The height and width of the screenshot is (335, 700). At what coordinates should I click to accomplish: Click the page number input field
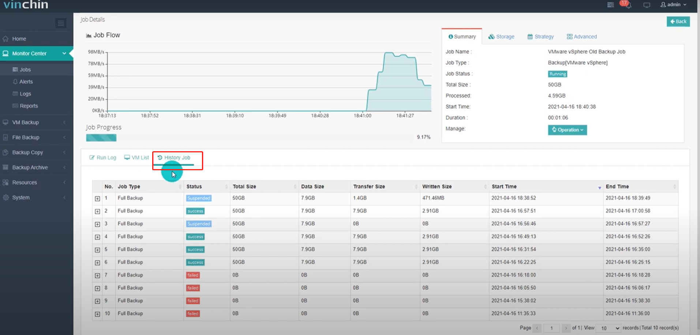[551, 328]
